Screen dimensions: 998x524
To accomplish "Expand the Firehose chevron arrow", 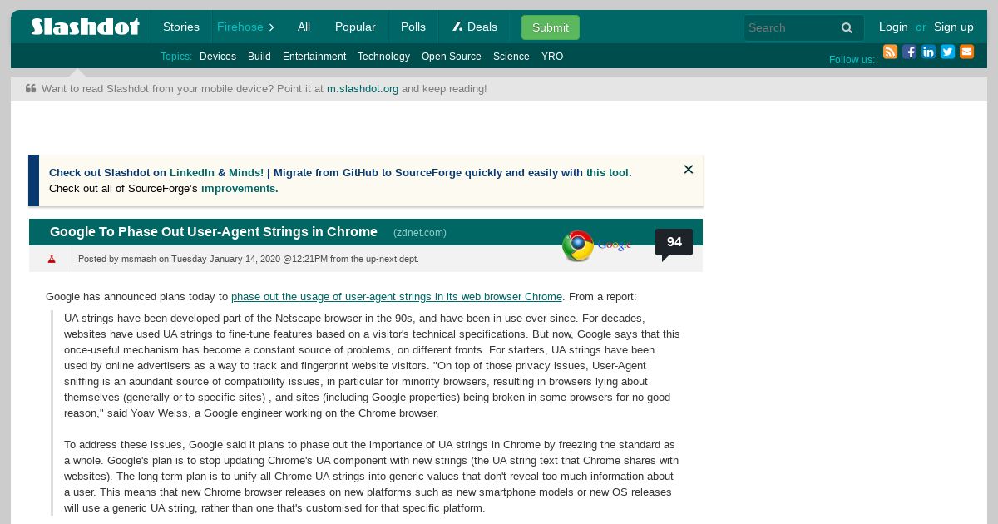I will pyautogui.click(x=271, y=27).
